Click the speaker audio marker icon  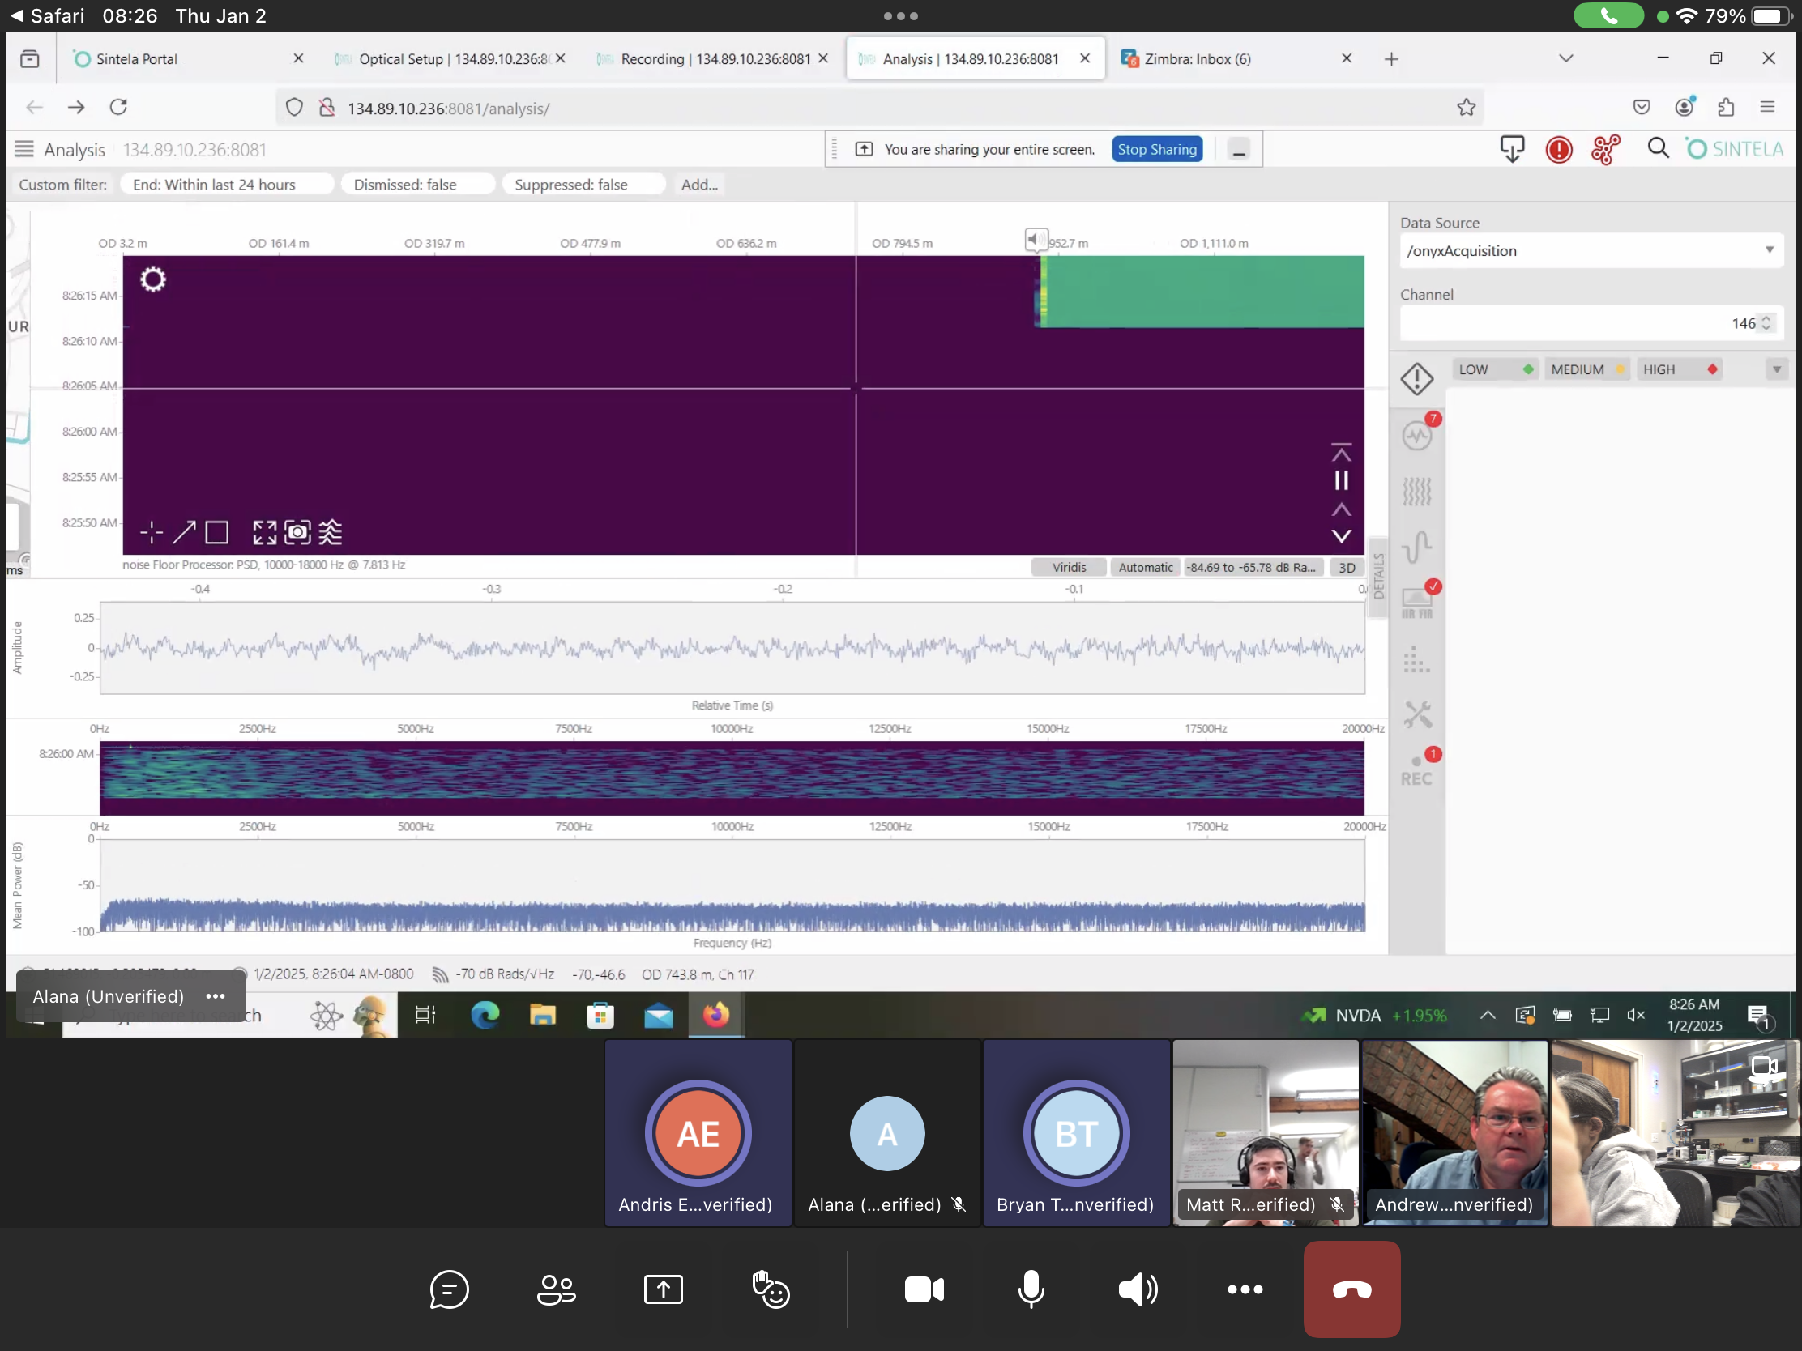[x=1035, y=240]
